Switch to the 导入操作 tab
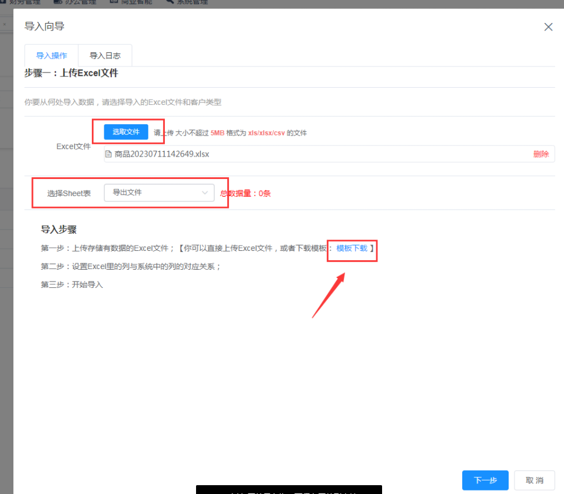Viewport: 564px width, 494px height. tap(51, 55)
